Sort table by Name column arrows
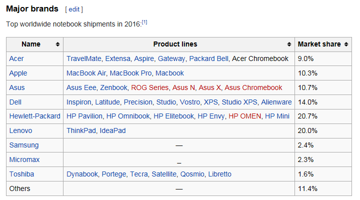This screenshot has height=200, width=360. 58,44
